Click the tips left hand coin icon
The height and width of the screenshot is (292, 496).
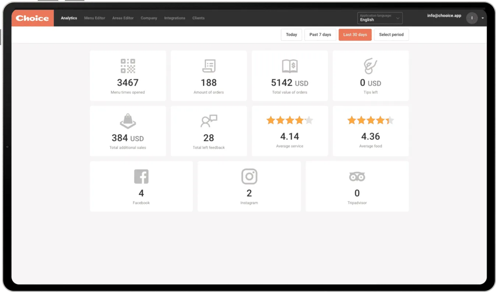click(371, 66)
